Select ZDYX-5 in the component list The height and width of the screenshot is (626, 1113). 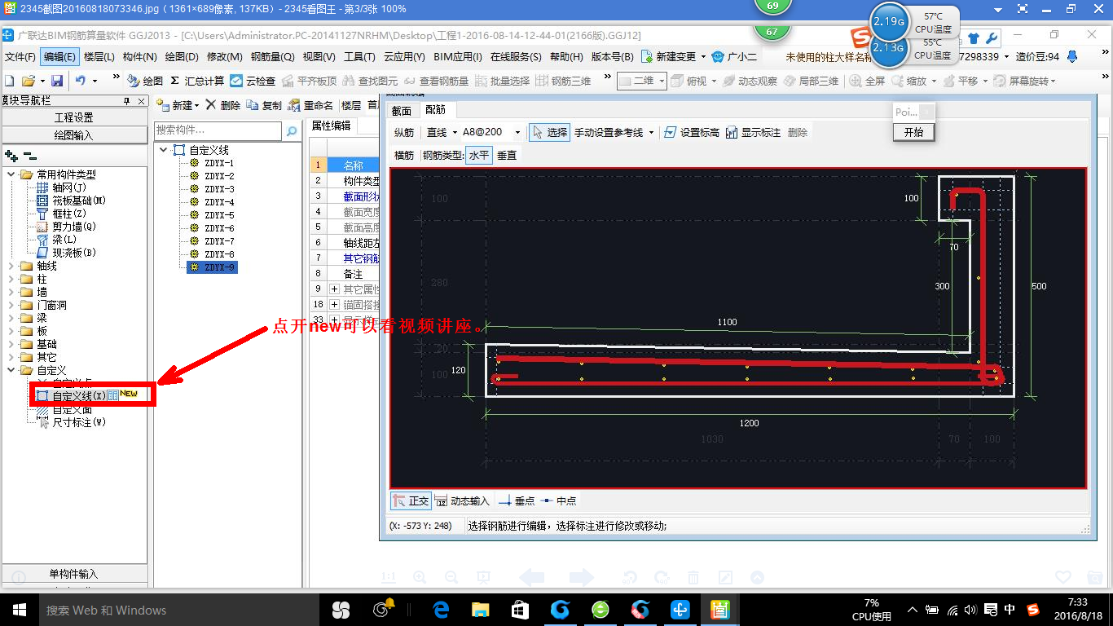click(219, 215)
